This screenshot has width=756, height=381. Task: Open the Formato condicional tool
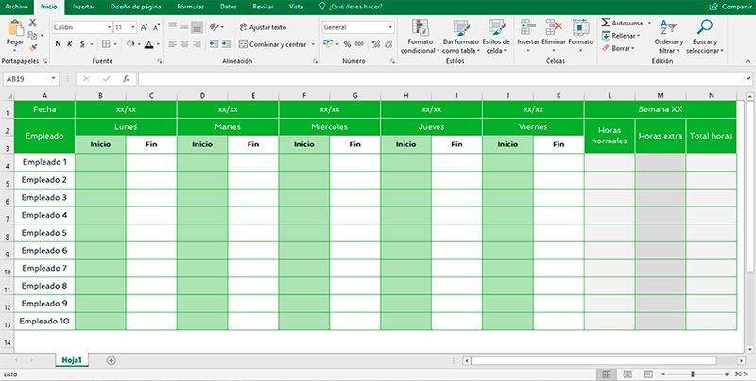click(x=417, y=36)
